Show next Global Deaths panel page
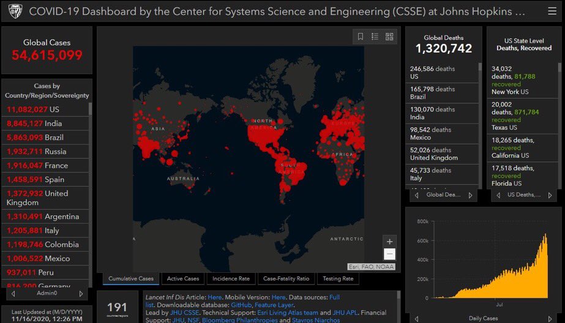The image size is (565, 323). click(x=470, y=195)
